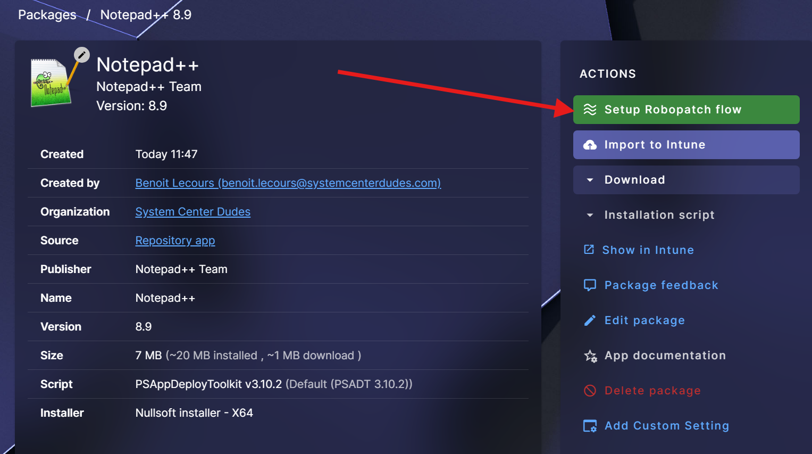Viewport: 812px width, 454px height.
Task: Click the pencil edit icon on app logo
Action: tap(81, 55)
